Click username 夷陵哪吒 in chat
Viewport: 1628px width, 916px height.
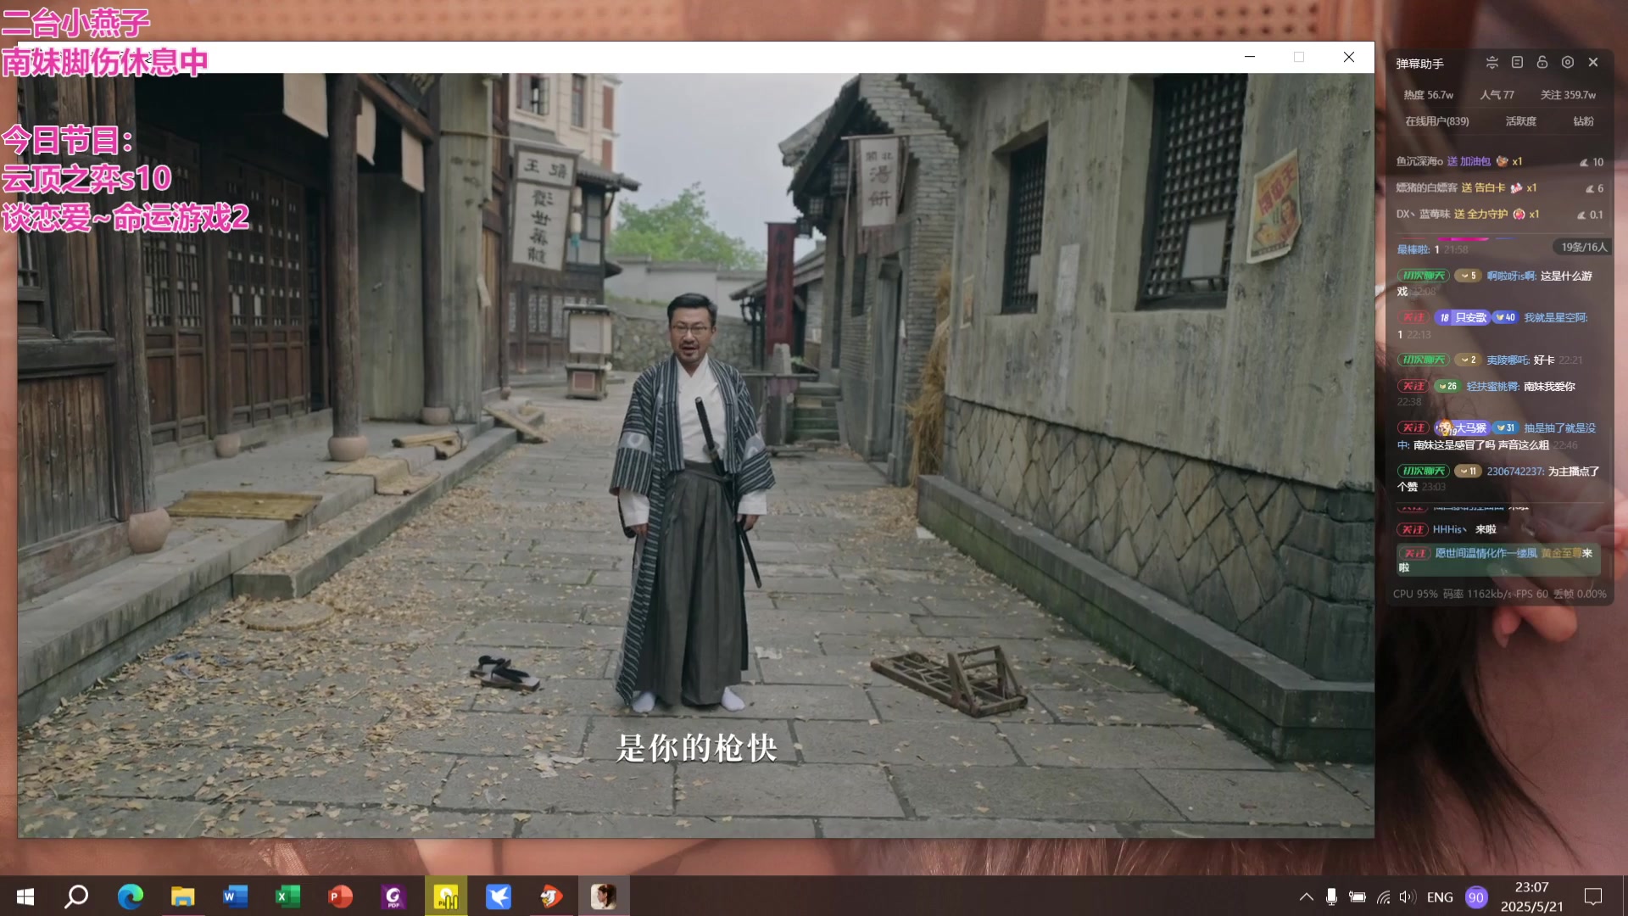click(1508, 360)
